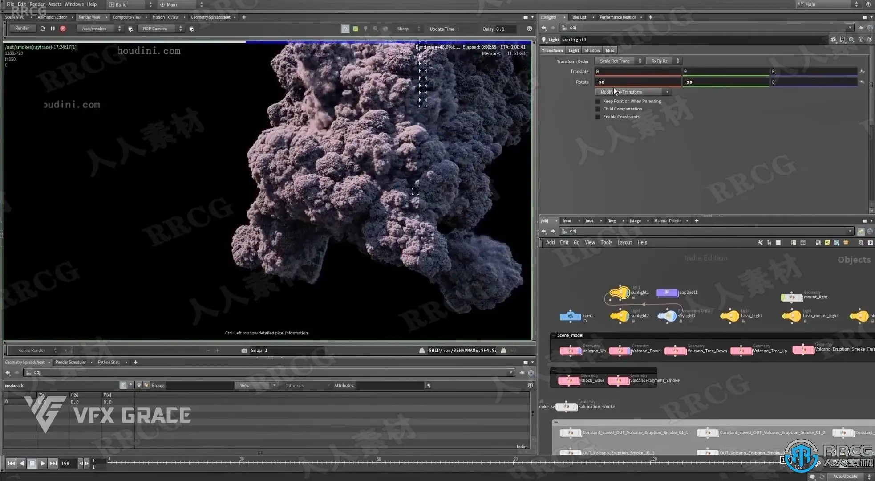The height and width of the screenshot is (481, 875).
Task: Take a render snapshot with camera icon
Action: pos(244,351)
